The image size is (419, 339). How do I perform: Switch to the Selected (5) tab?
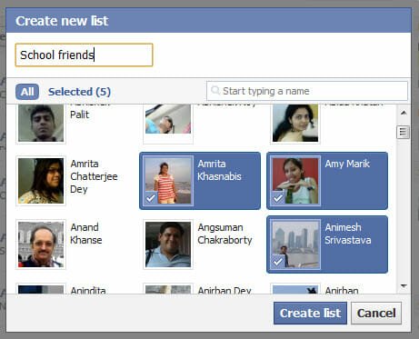(79, 92)
